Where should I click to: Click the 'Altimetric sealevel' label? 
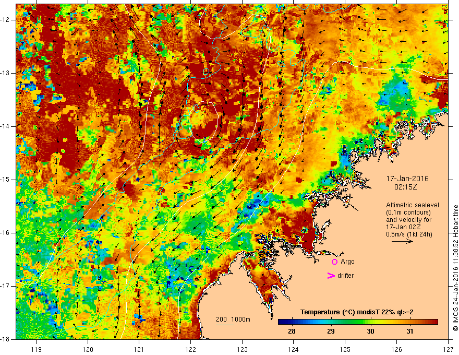pyautogui.click(x=413, y=205)
